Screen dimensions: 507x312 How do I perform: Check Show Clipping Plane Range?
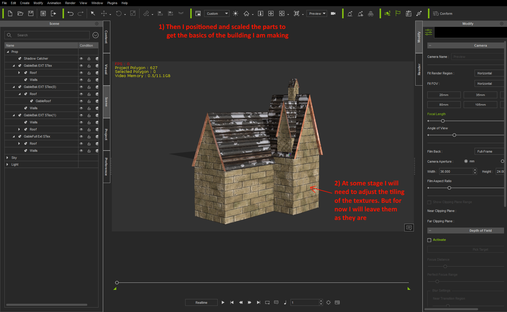(x=429, y=202)
